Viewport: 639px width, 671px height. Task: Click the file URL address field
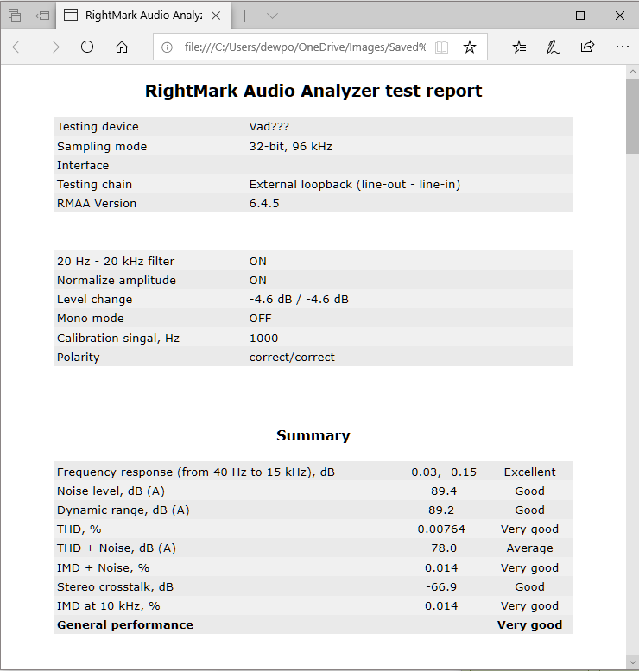click(x=305, y=47)
